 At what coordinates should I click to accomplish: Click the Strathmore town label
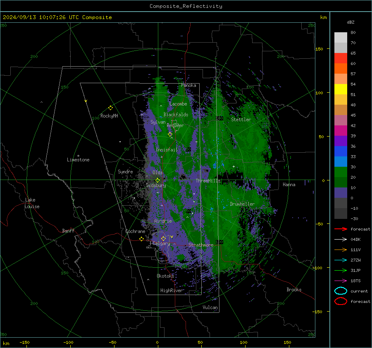201,245
